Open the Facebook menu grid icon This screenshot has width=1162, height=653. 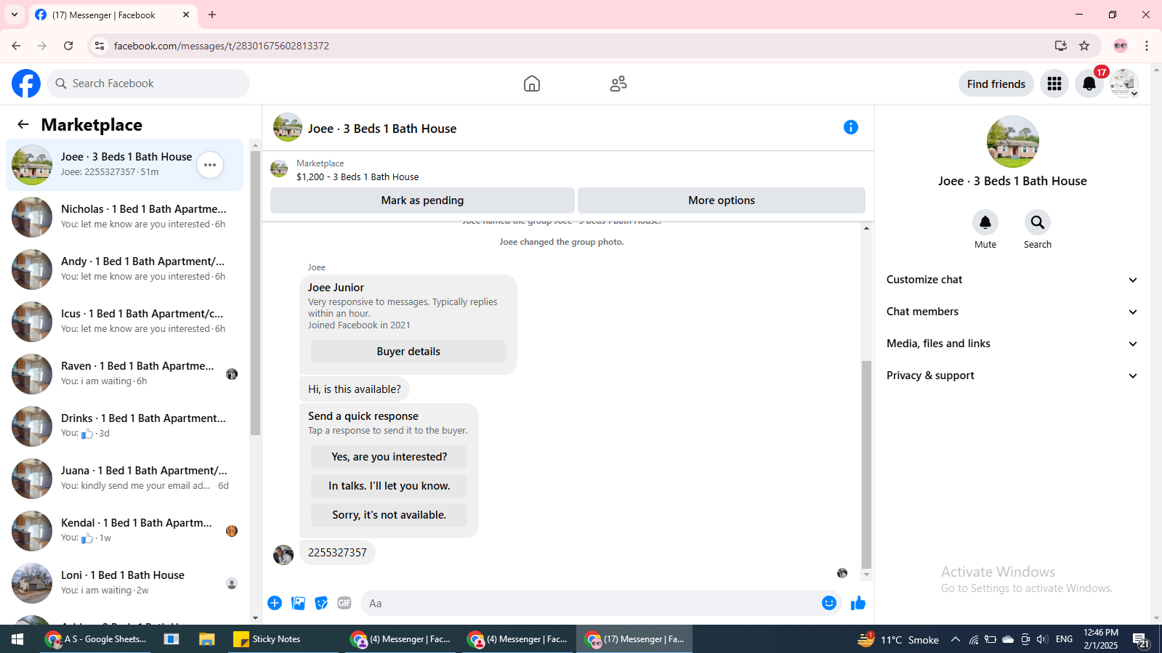click(x=1054, y=84)
